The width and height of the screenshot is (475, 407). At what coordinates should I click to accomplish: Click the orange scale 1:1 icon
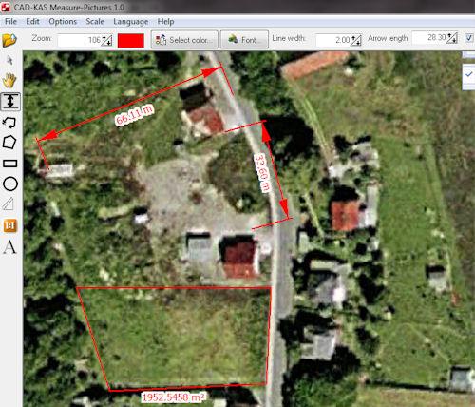pyautogui.click(x=10, y=225)
